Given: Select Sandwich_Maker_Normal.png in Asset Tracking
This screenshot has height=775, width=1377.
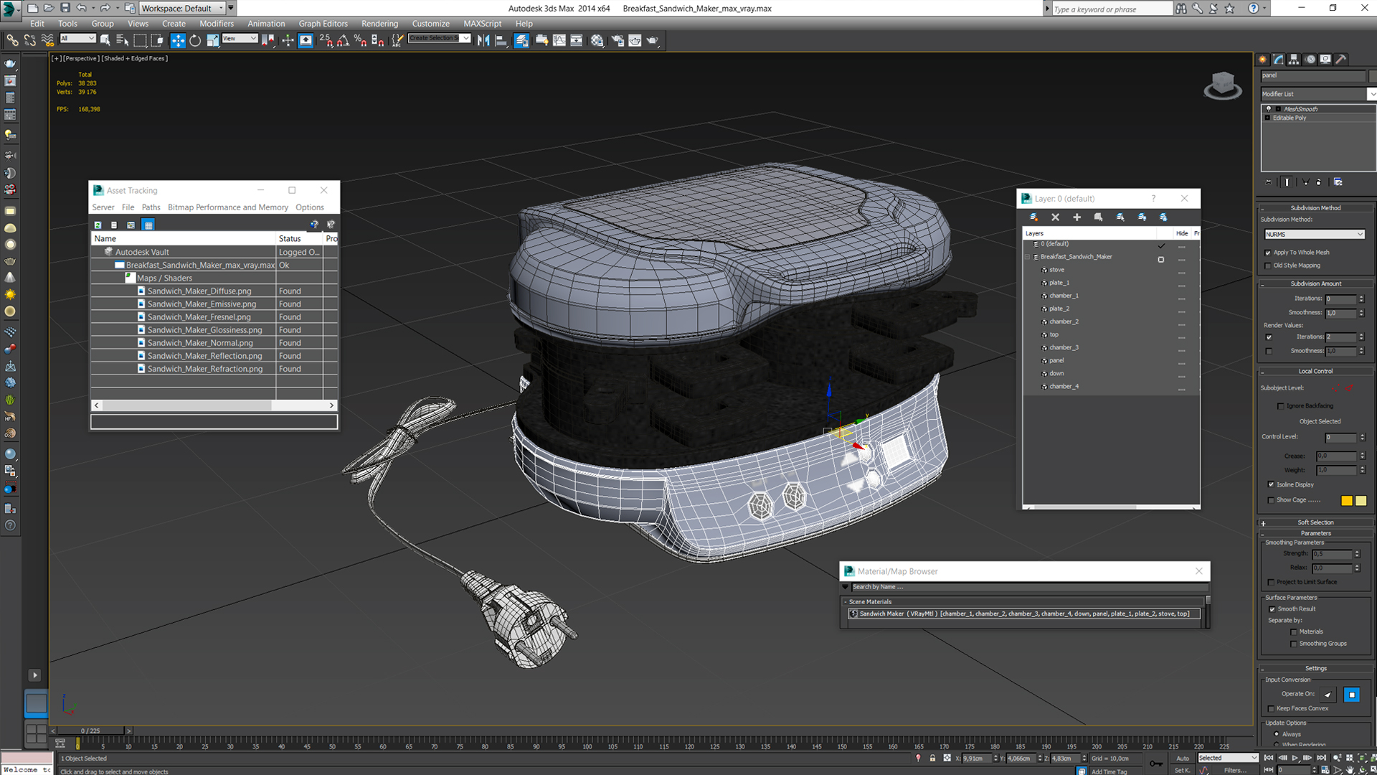Looking at the screenshot, I should coord(200,343).
